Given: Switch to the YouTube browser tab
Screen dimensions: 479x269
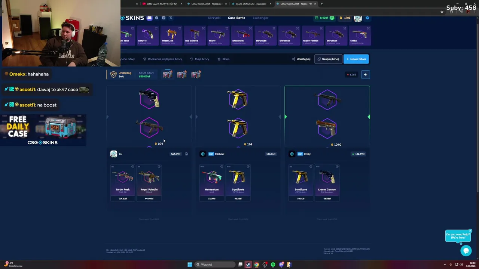Looking at the screenshot, I should pyautogui.click(x=161, y=4).
